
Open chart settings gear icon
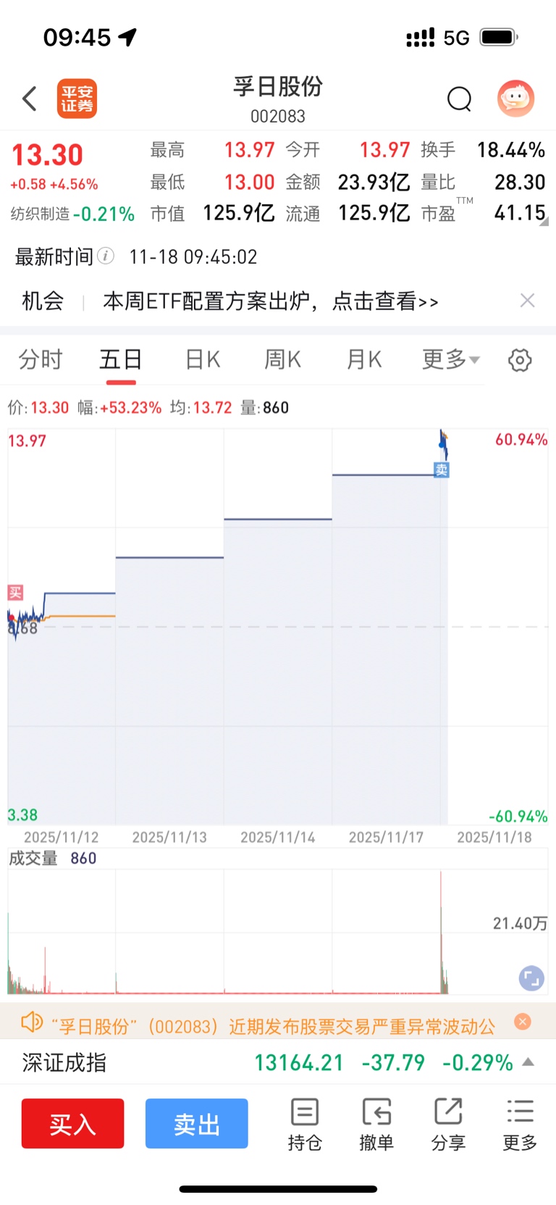520,360
